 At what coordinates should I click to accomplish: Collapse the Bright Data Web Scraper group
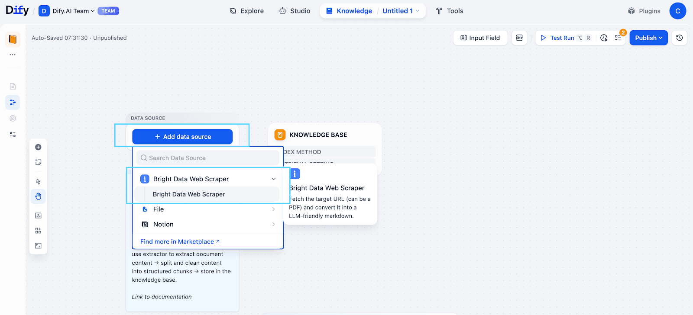tap(273, 179)
